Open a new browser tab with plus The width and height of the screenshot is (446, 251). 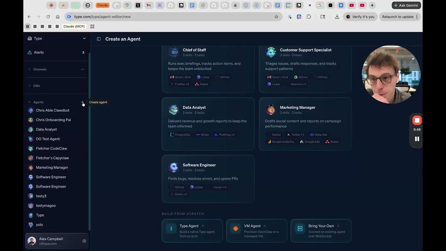point(372,5)
